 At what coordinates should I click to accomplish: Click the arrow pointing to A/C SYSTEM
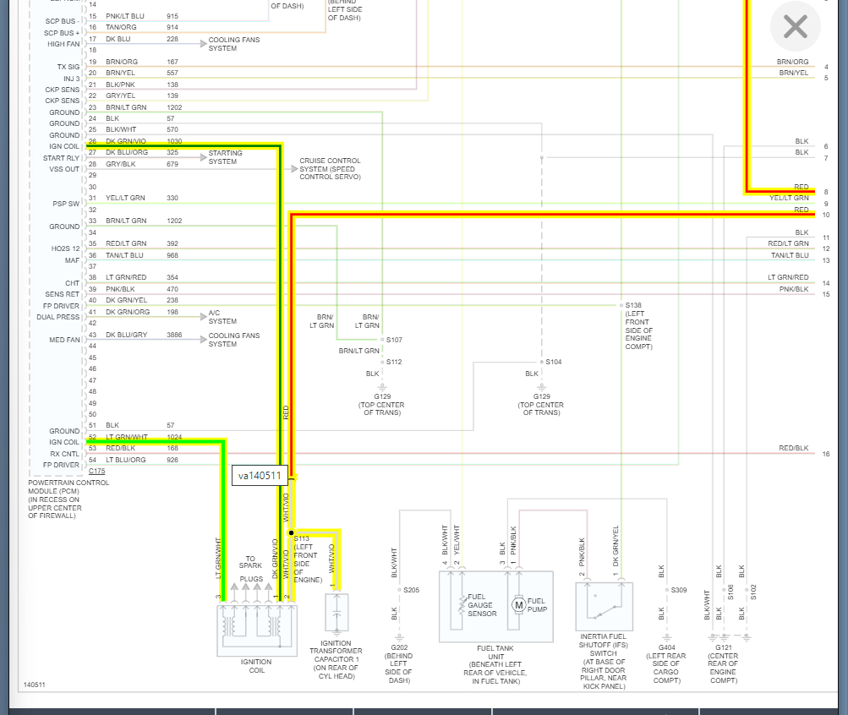[x=204, y=317]
